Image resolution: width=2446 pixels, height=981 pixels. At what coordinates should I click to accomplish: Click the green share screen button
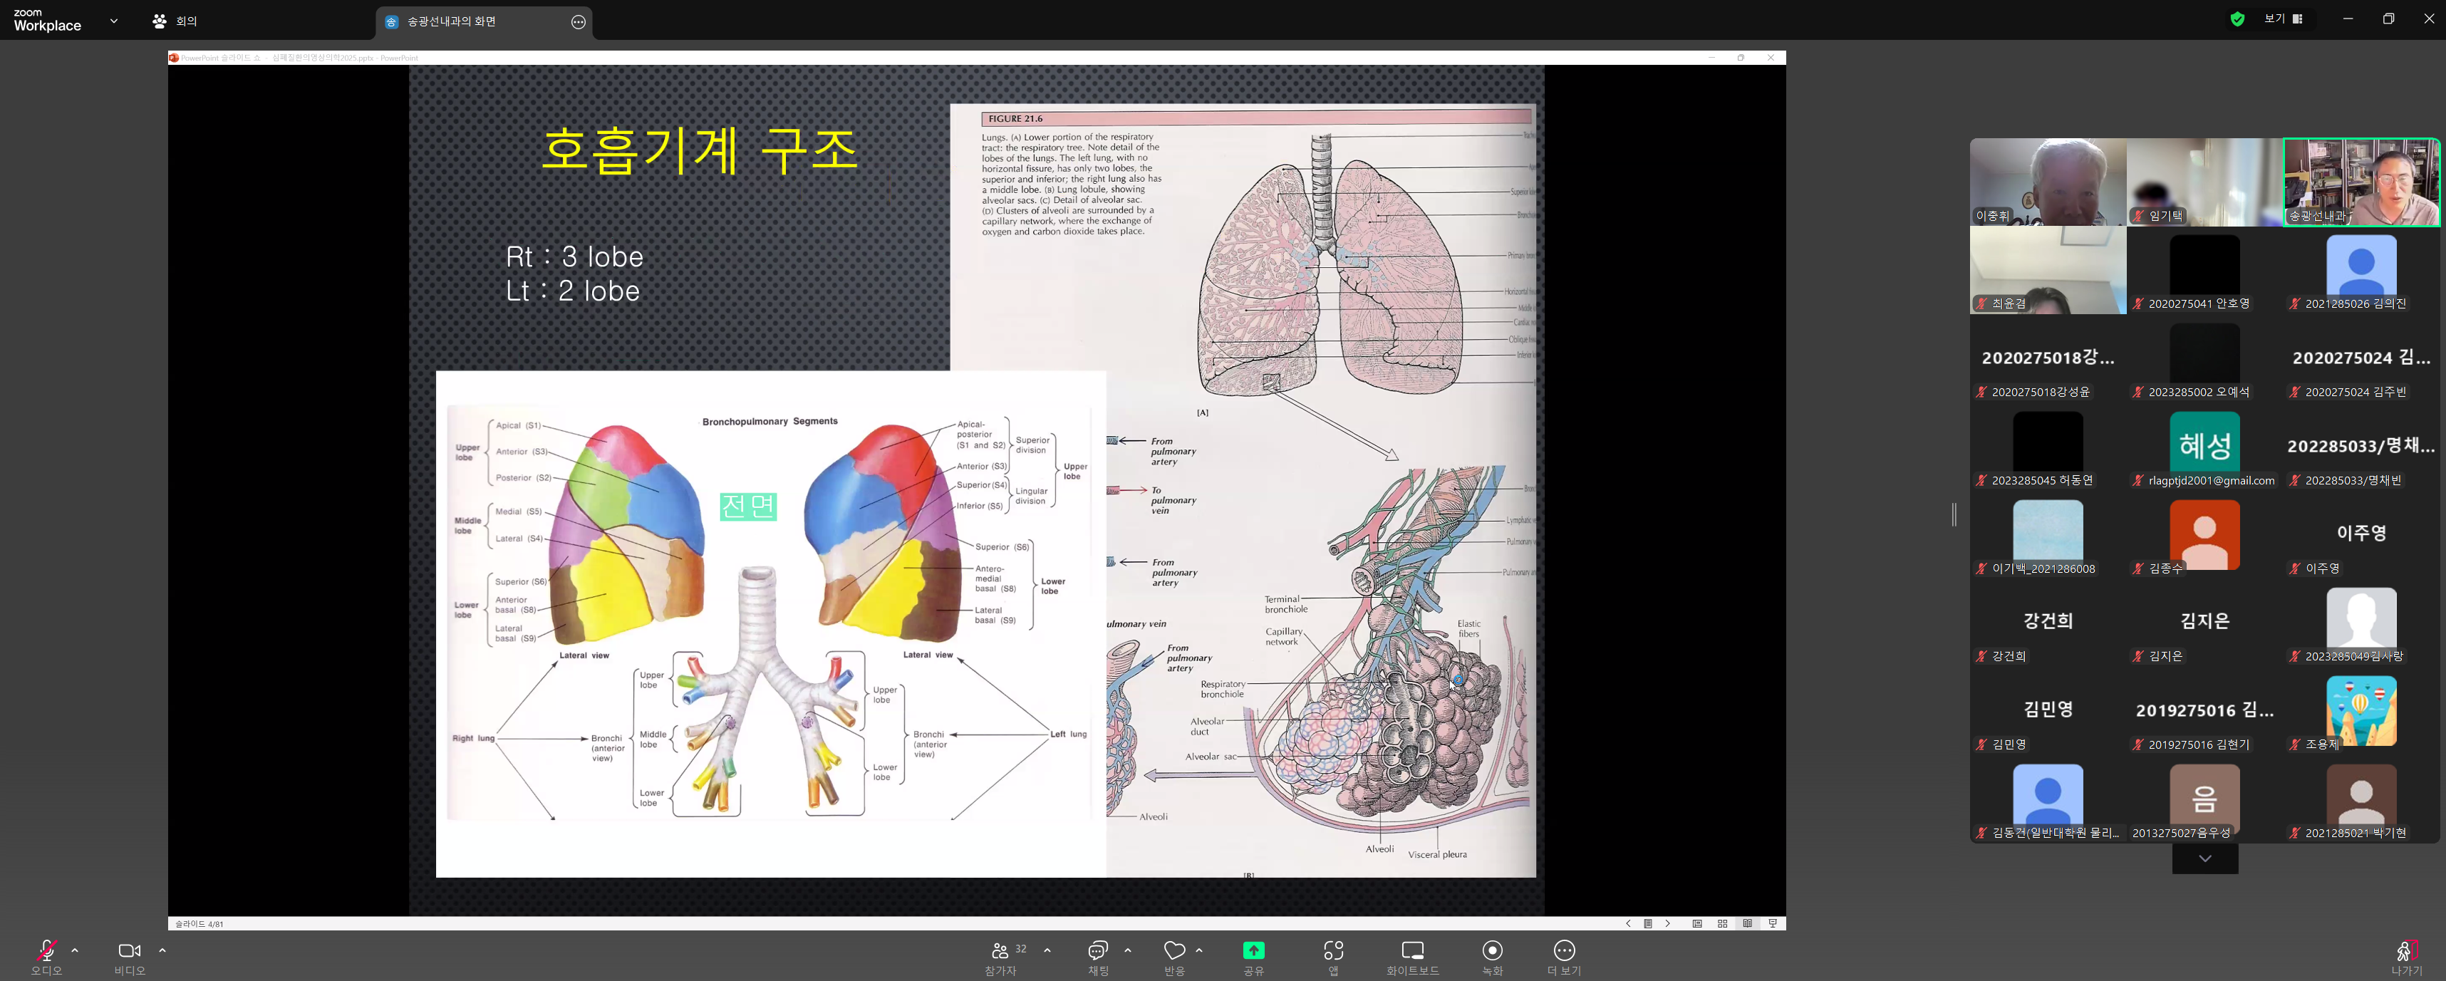click(x=1253, y=950)
